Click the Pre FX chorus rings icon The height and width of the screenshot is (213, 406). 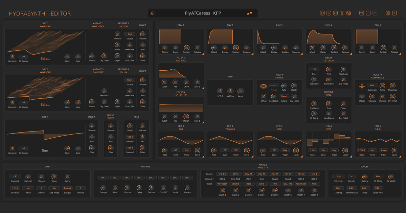263,87
